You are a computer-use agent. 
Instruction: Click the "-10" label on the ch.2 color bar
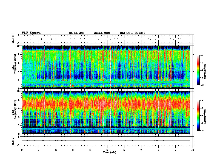203,130
